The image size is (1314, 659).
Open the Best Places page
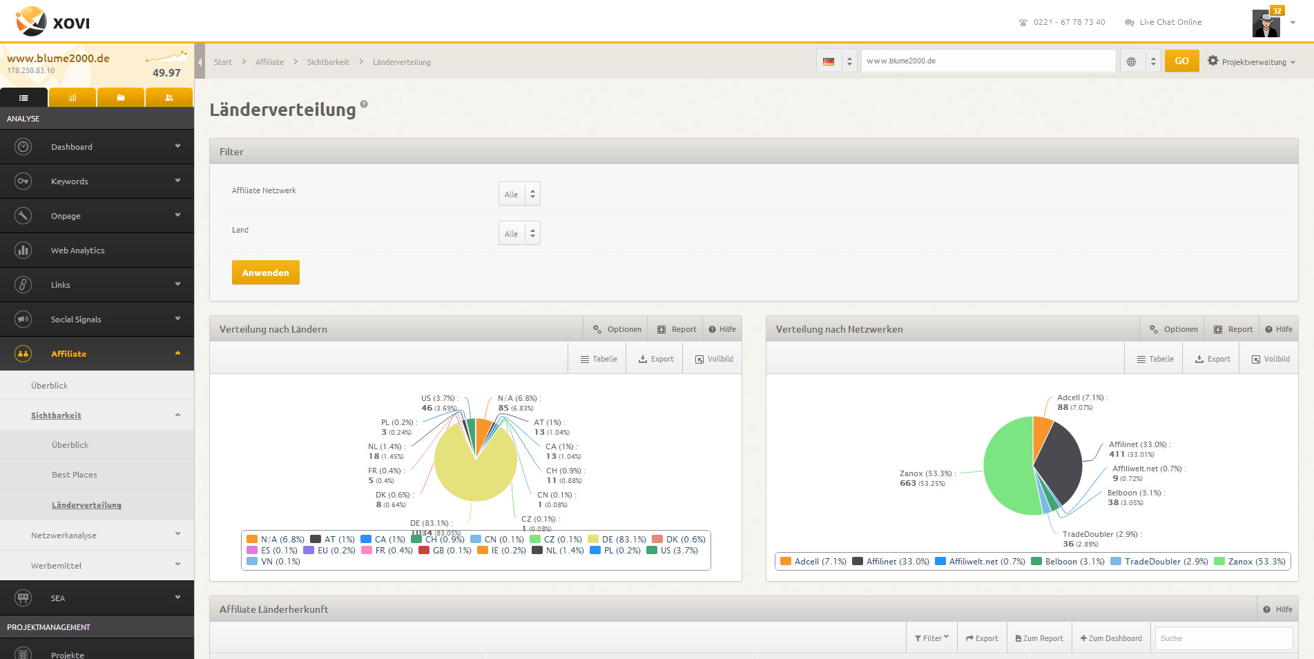[75, 475]
